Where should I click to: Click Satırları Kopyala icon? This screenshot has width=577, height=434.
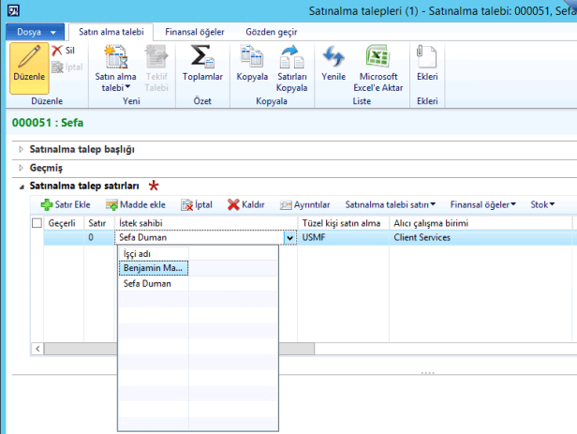tap(292, 56)
